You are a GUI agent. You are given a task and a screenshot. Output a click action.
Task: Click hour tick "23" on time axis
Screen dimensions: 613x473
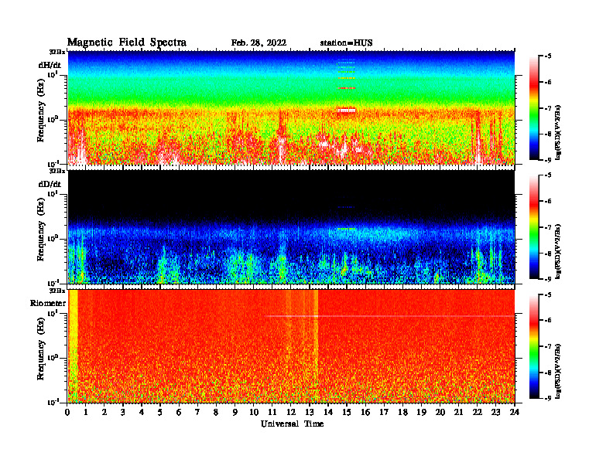[495, 413]
